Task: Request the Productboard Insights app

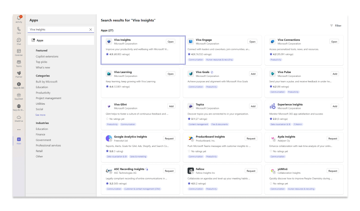Action: click(251, 139)
